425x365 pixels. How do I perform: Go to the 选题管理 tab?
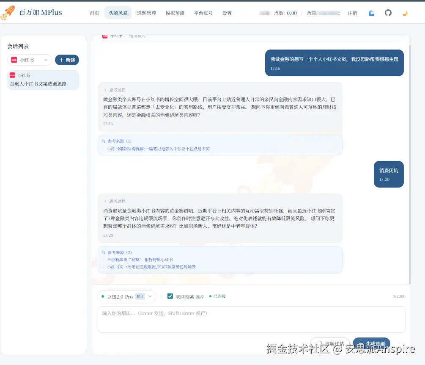pos(146,13)
